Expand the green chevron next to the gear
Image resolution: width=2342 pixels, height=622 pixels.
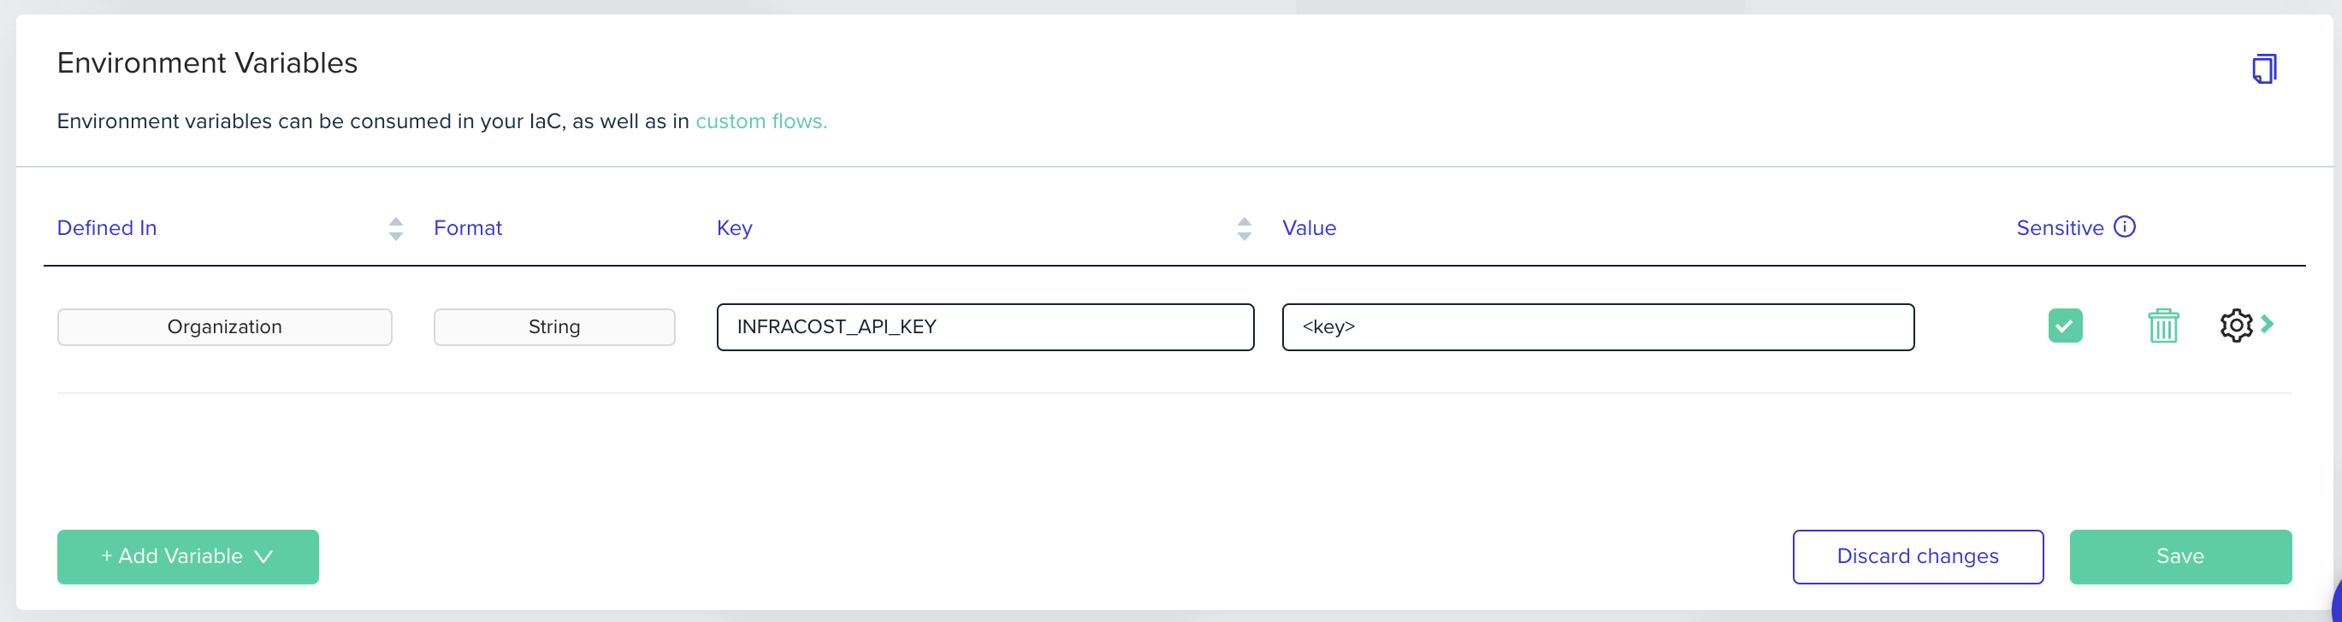(2268, 324)
